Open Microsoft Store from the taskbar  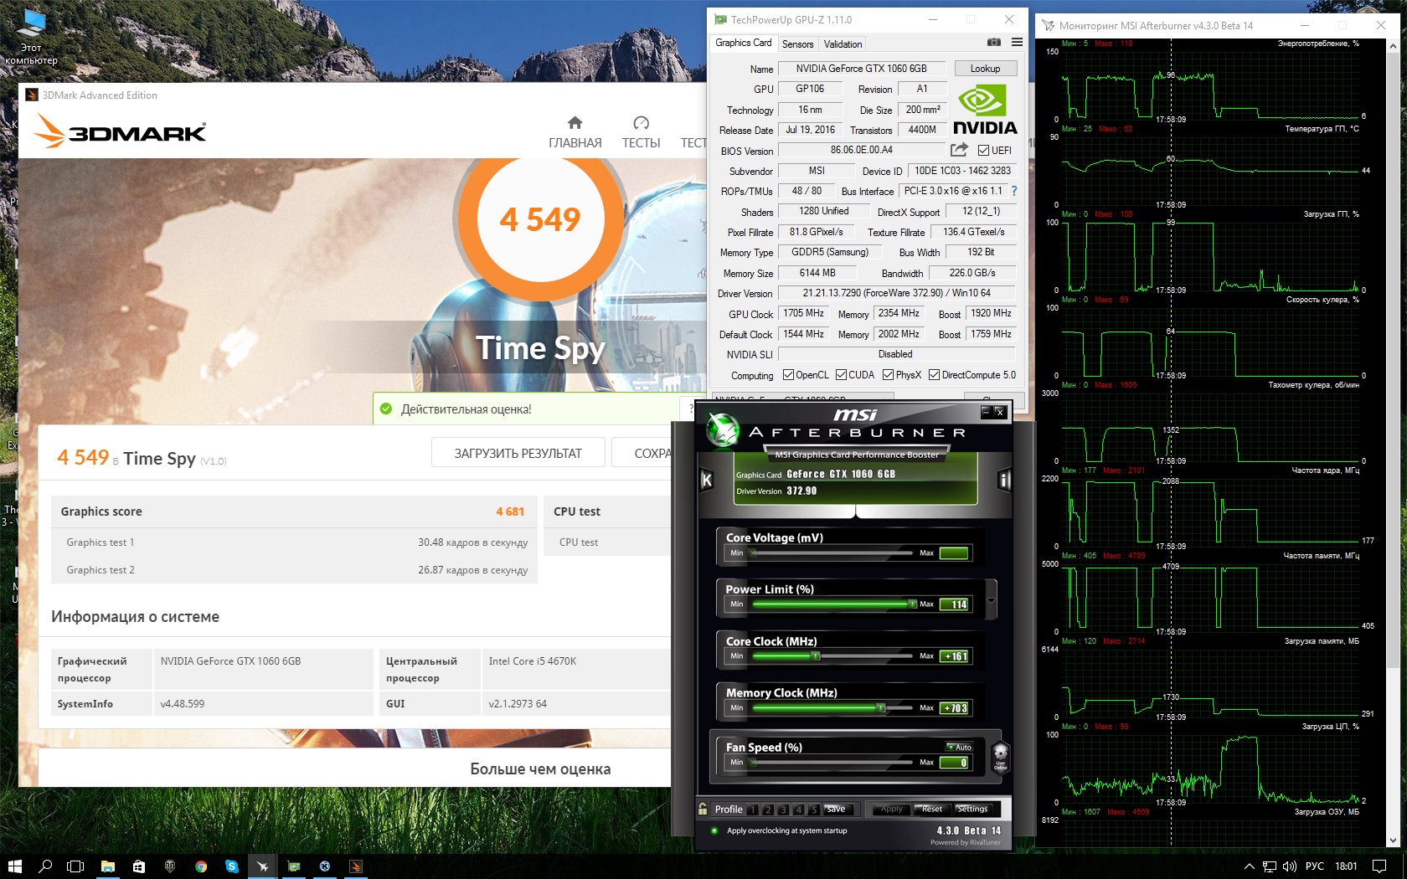139,866
